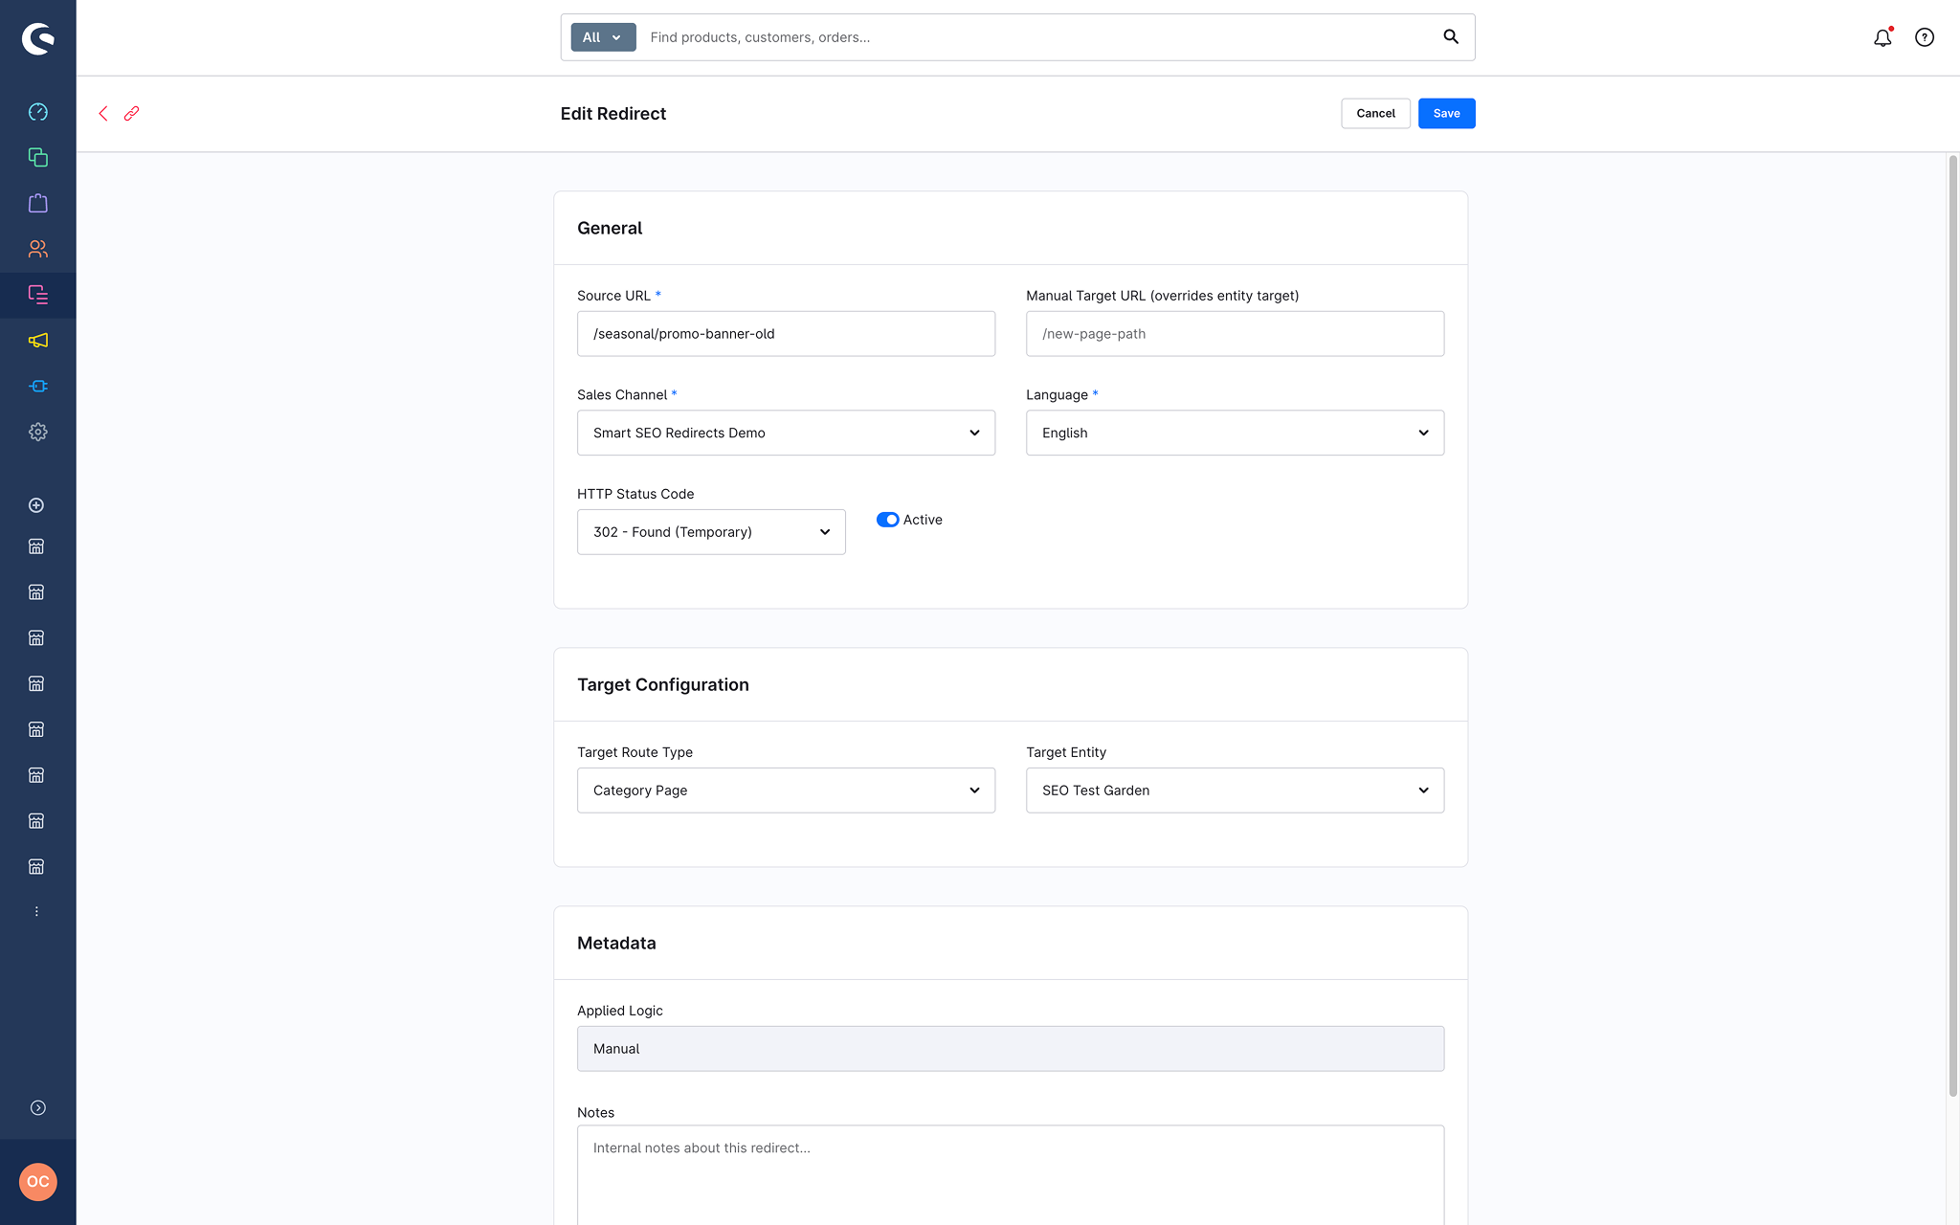Toggle the Active switch
Image resolution: width=1960 pixels, height=1225 pixels.
pyautogui.click(x=887, y=520)
